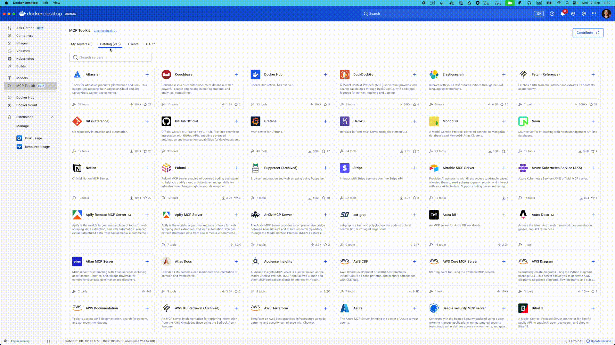
Task: Open the help question mark icon
Action: [552, 14]
